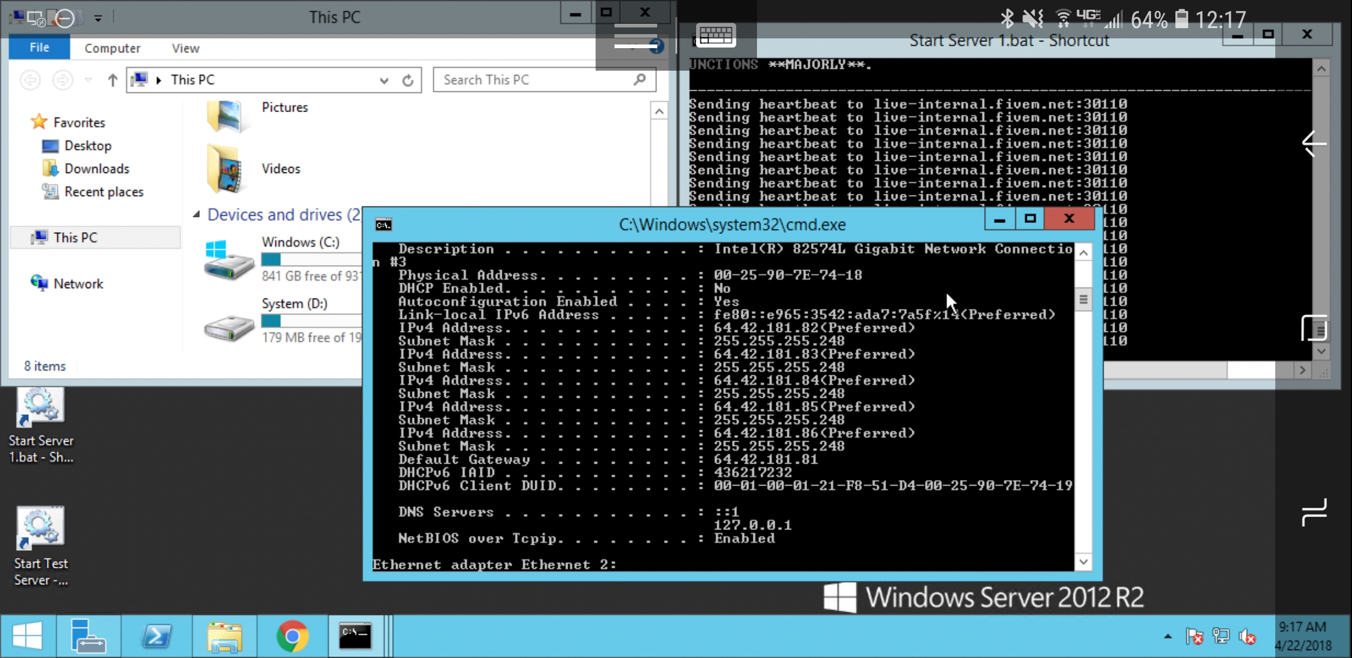Open the clock showing 9:17 AM
The width and height of the screenshot is (1352, 658).
tap(1303, 636)
